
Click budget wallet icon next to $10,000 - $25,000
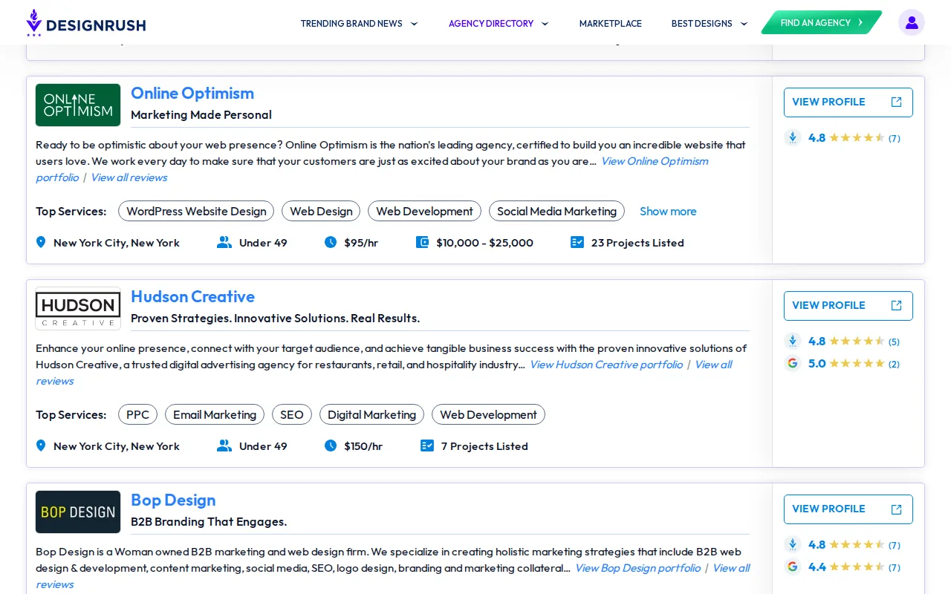[x=422, y=242]
